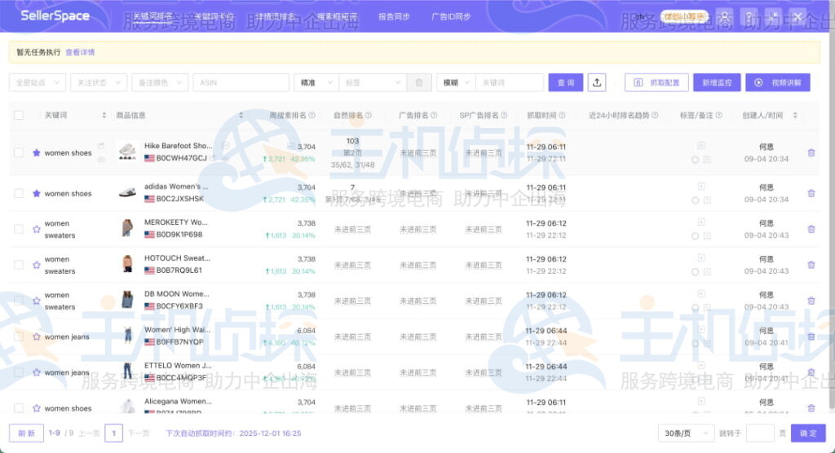Add tag plus icon in adidas Women's row

(x=701, y=187)
